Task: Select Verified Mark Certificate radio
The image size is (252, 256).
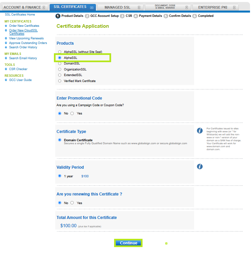Action: [x=60, y=81]
